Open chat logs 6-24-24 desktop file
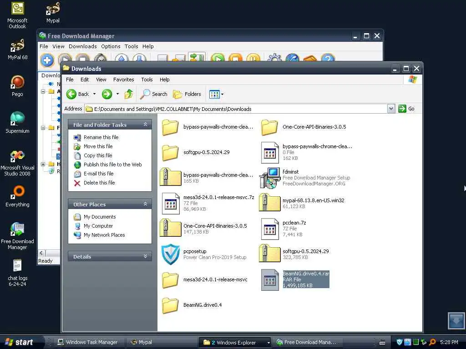The image size is (466, 349). [17, 273]
